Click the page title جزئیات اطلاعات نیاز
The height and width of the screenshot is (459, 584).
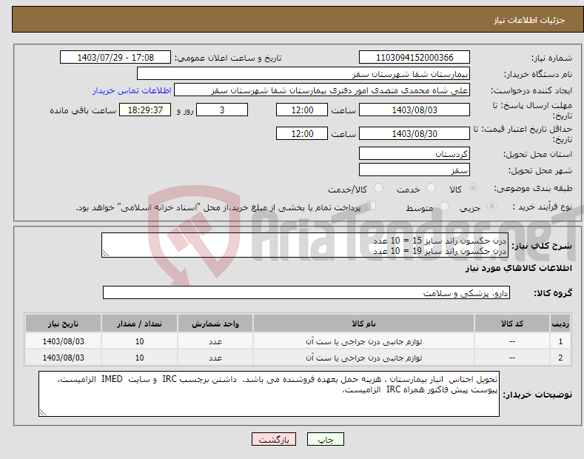(529, 20)
